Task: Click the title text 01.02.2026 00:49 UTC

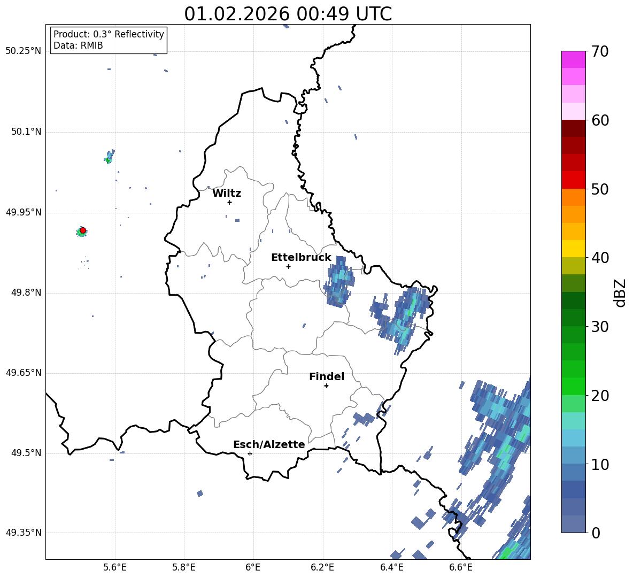Action: pyautogui.click(x=288, y=14)
